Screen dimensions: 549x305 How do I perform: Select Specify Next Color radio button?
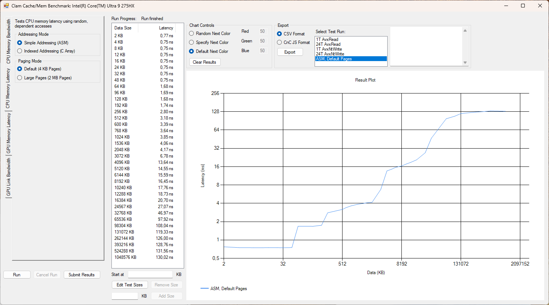coord(192,42)
